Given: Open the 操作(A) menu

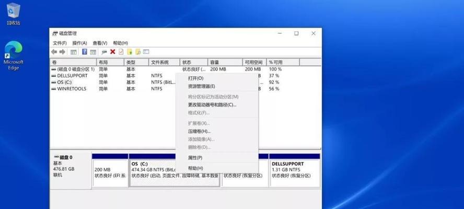Looking at the screenshot, I should coord(79,43).
